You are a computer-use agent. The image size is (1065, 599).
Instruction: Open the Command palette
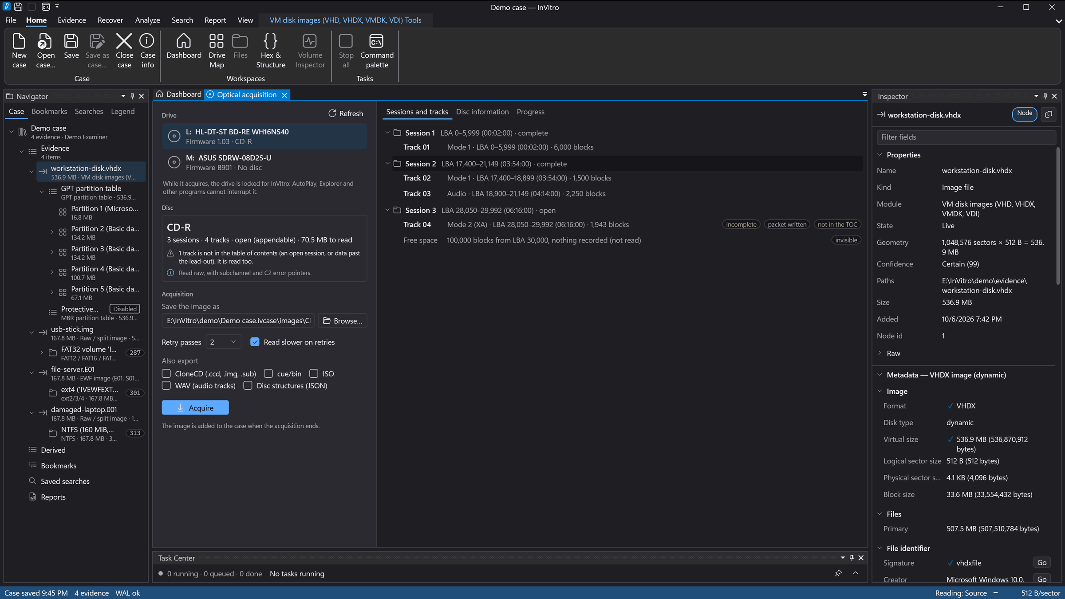coord(377,51)
